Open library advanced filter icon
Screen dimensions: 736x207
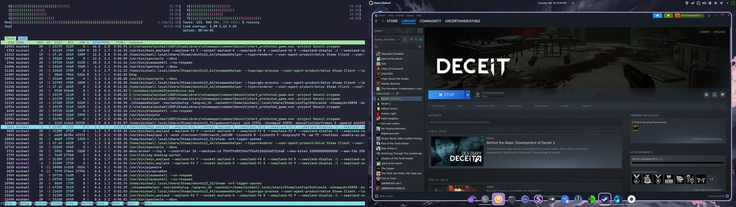(420, 47)
